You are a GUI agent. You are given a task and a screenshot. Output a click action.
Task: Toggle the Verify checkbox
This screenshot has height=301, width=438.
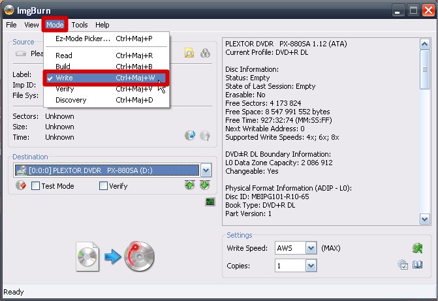pyautogui.click(x=103, y=186)
